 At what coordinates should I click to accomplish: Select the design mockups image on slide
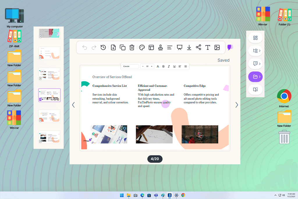[x=109, y=134]
